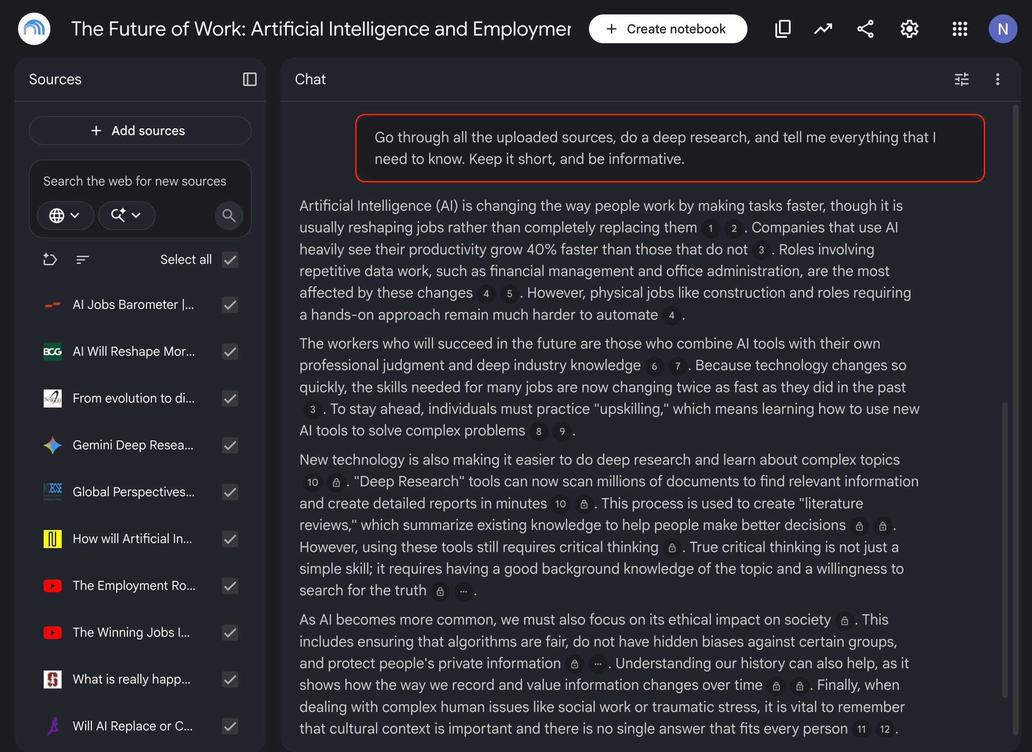Open chat configuration sliders icon
The height and width of the screenshot is (752, 1032).
pyautogui.click(x=961, y=79)
